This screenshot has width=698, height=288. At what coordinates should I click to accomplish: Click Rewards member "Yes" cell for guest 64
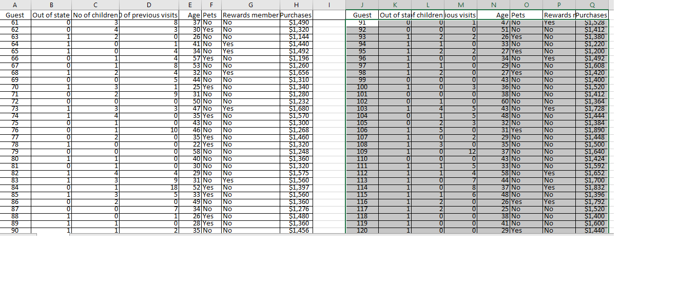[250, 44]
